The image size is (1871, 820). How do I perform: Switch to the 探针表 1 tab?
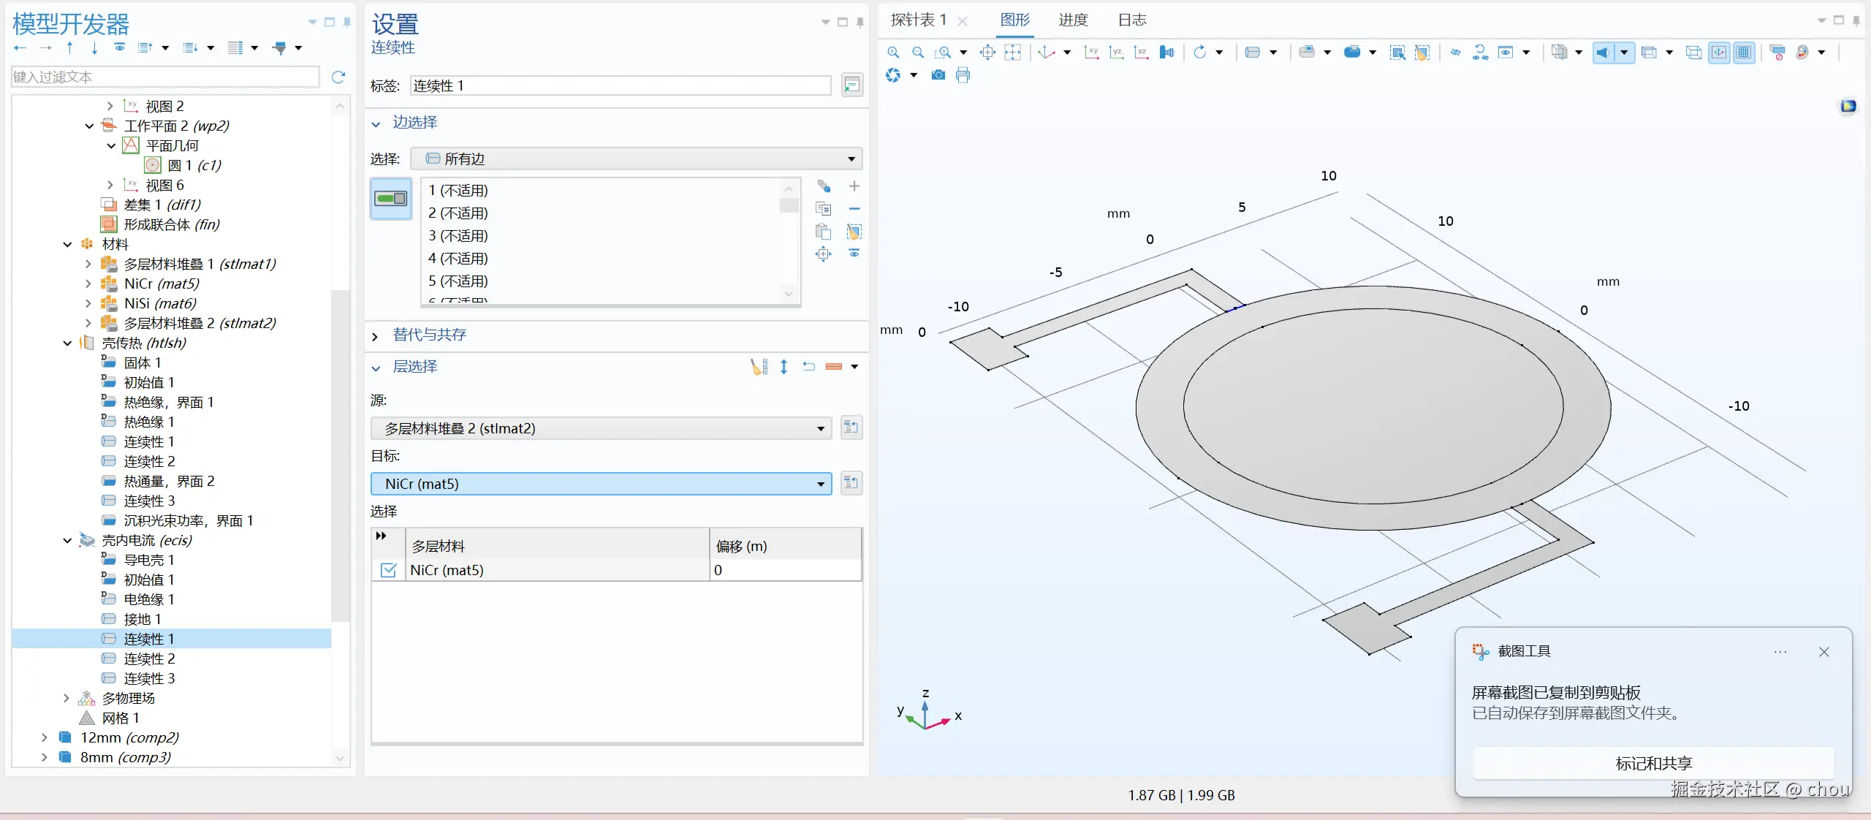click(919, 20)
